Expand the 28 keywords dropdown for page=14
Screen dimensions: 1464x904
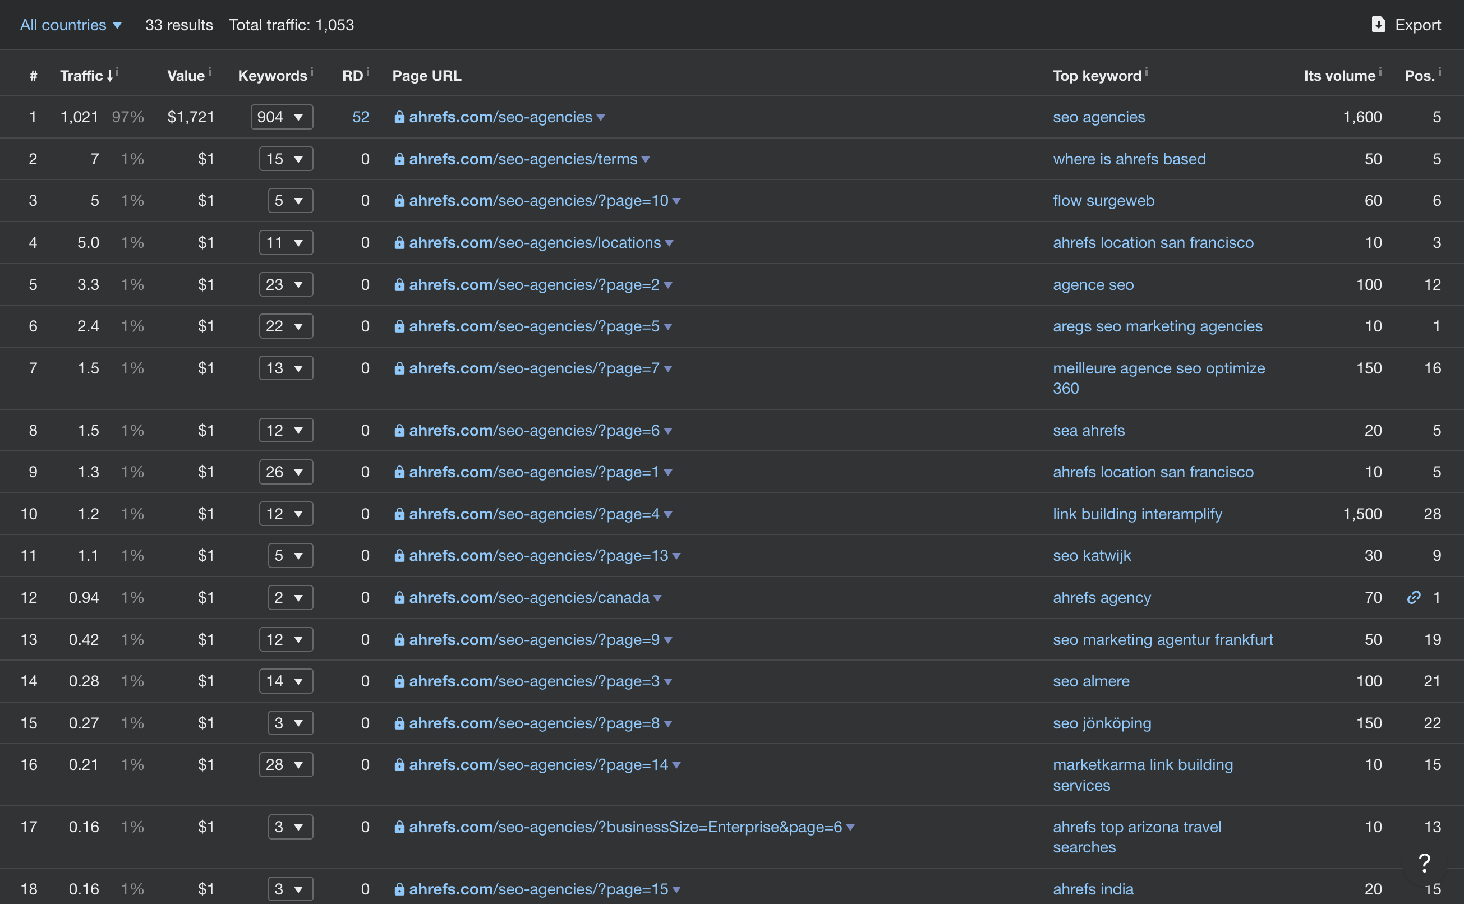[286, 765]
